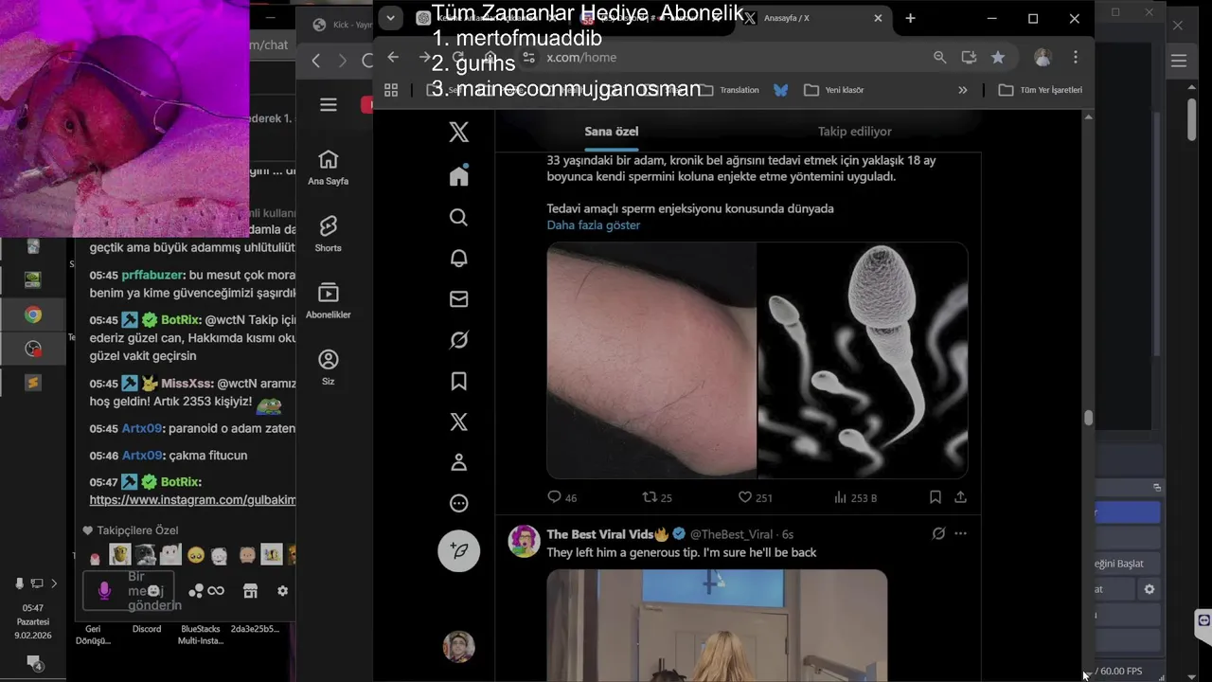The height and width of the screenshot is (682, 1212).
Task: Bookmark this page with star icon
Action: click(997, 57)
